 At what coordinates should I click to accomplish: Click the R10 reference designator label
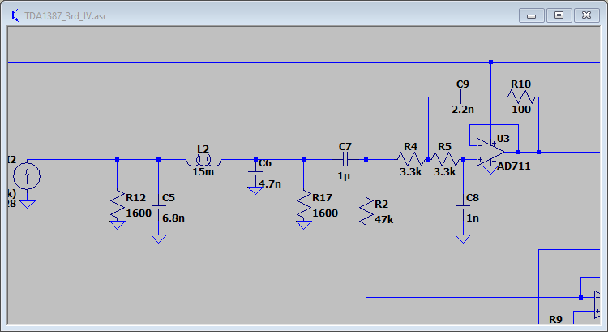[x=520, y=84]
